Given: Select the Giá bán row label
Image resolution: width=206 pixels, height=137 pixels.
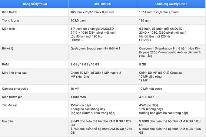Looking at the screenshot, I should tap(8, 121).
